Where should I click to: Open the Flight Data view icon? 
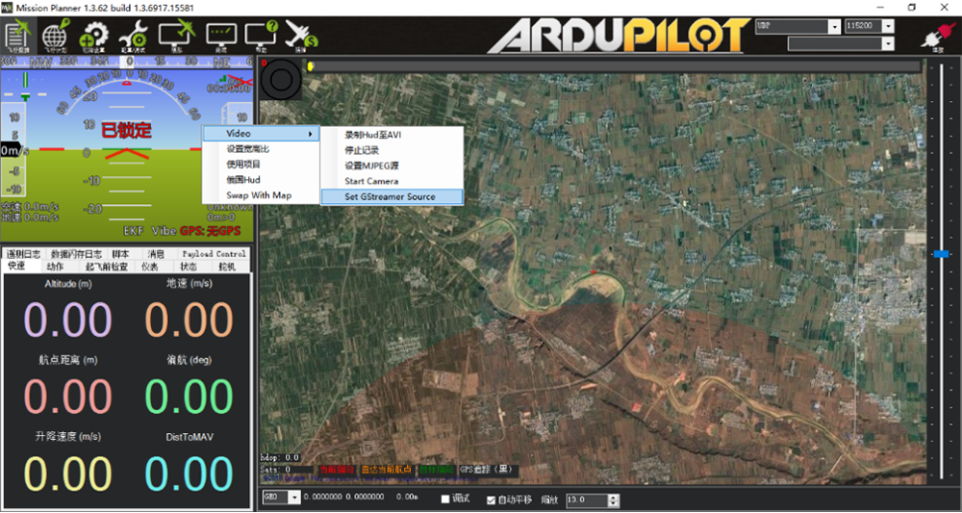(x=16, y=36)
